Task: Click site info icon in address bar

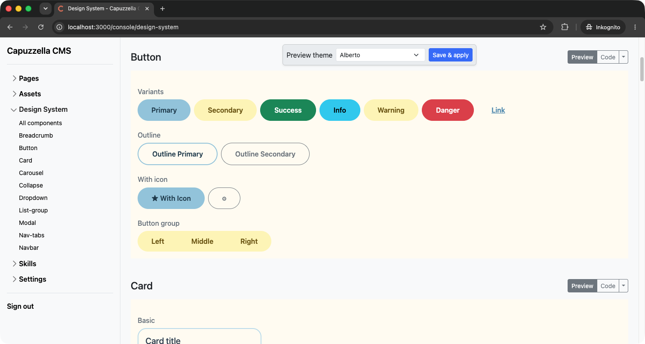Action: click(x=60, y=27)
